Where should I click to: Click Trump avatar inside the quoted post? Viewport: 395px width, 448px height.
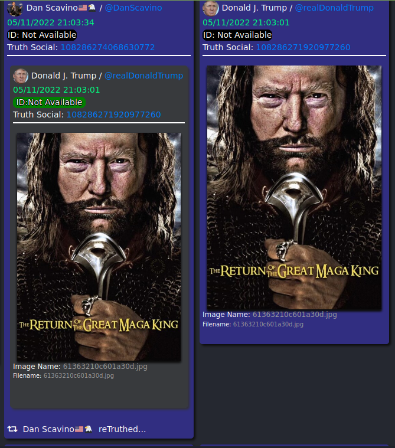point(21,76)
